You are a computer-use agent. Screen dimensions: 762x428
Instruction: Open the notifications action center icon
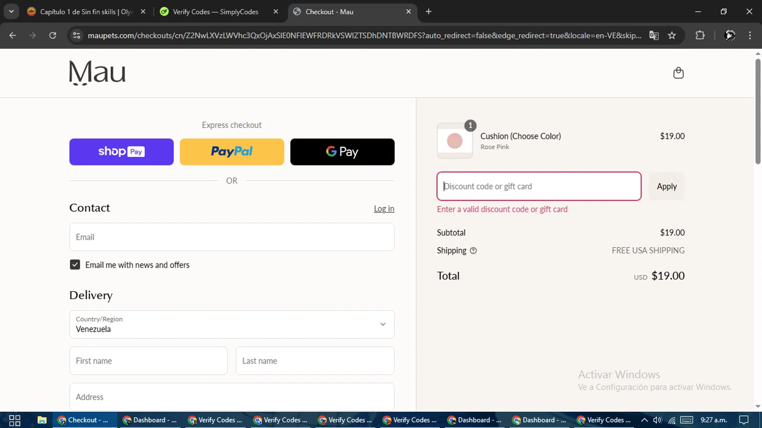(x=744, y=420)
